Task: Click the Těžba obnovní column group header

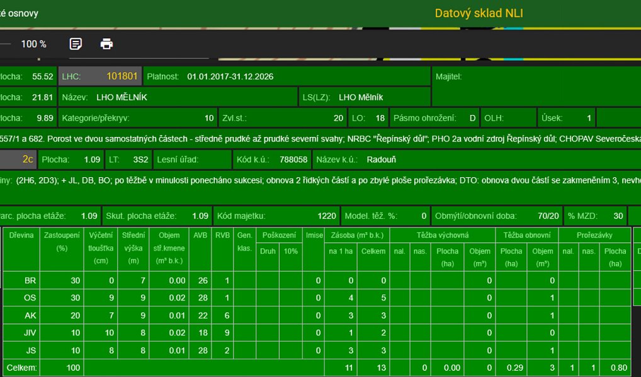Action: 527,236
